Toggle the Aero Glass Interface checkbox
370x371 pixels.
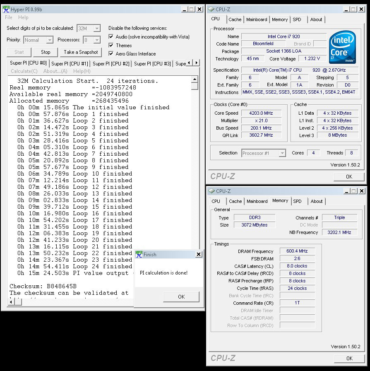pos(111,53)
